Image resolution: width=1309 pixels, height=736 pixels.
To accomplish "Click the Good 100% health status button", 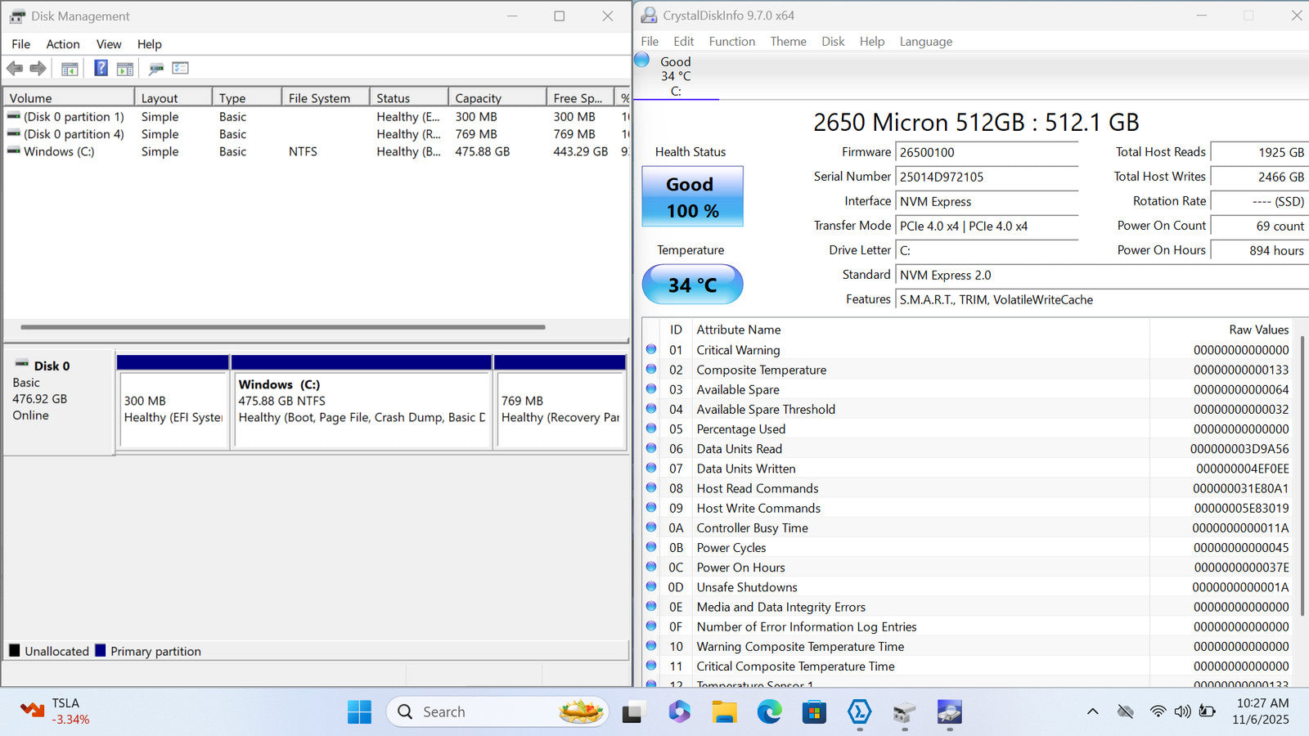I will [692, 197].
